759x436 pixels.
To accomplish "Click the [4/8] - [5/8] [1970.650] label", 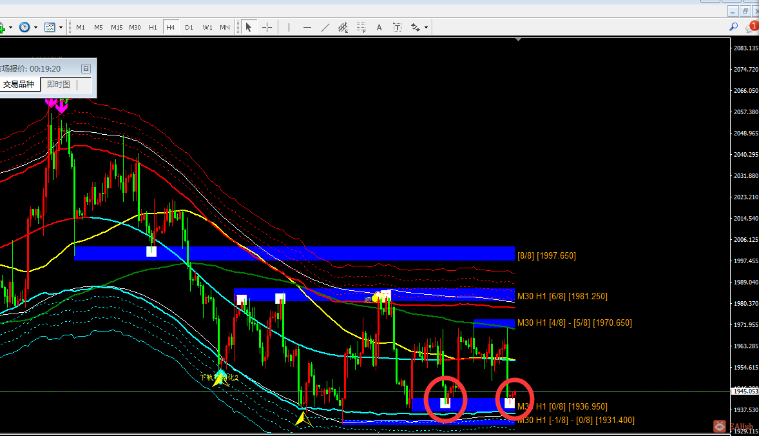I will pos(575,322).
